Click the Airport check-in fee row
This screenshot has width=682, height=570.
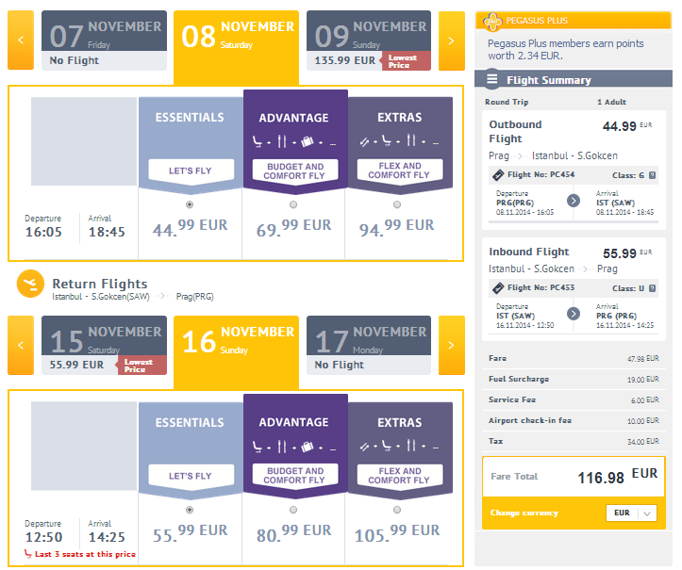pos(574,420)
